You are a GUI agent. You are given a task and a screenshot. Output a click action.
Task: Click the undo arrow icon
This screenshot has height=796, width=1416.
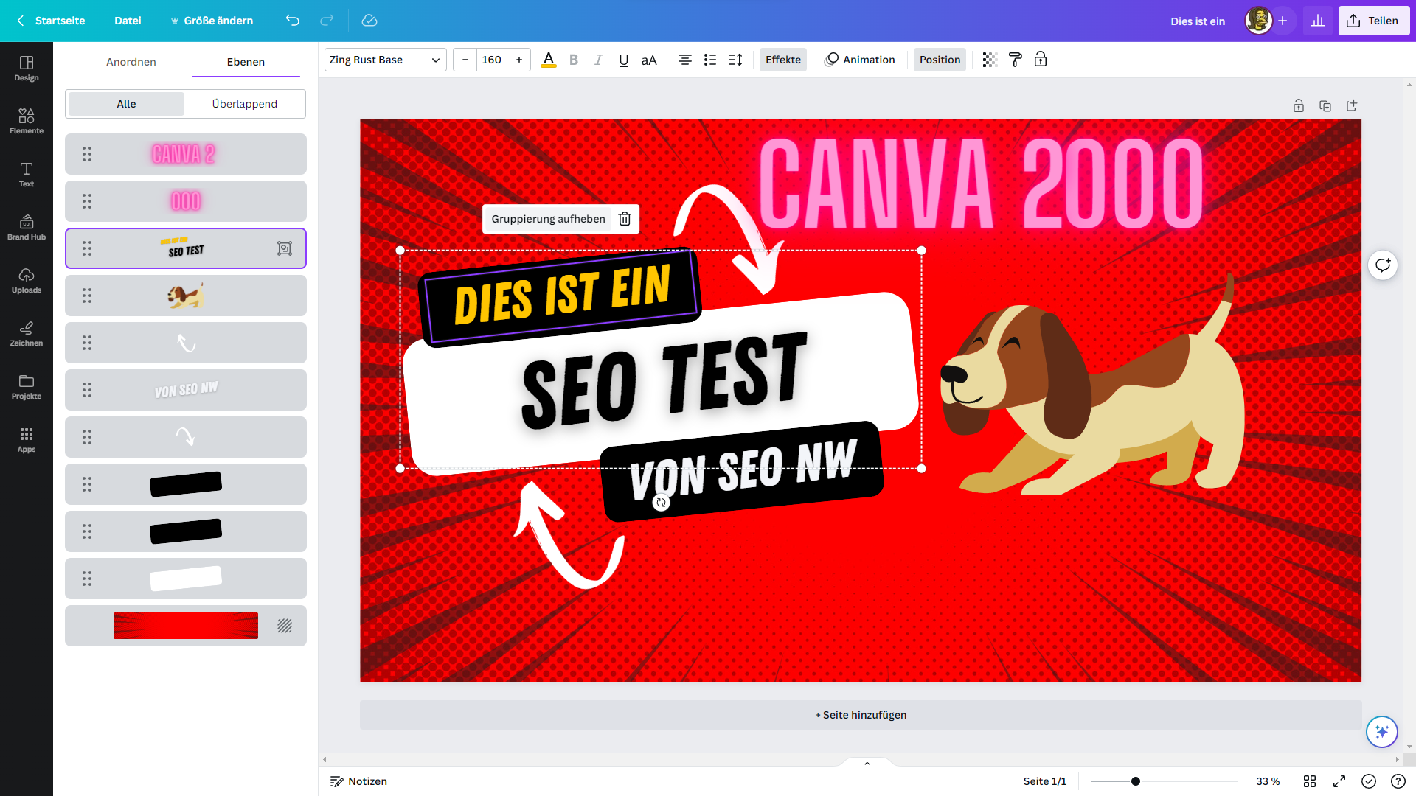pyautogui.click(x=293, y=21)
